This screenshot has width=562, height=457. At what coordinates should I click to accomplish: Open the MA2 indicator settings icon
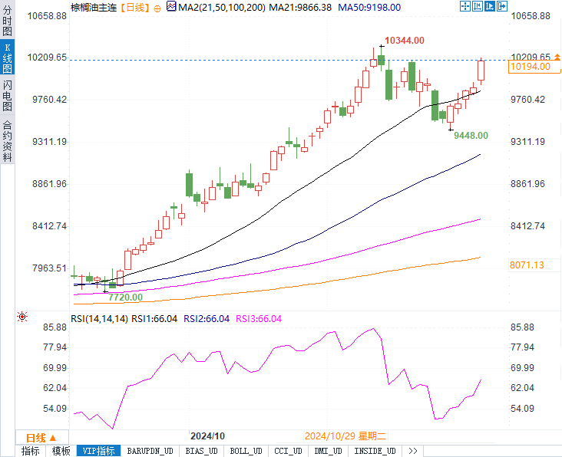pyautogui.click(x=171, y=6)
